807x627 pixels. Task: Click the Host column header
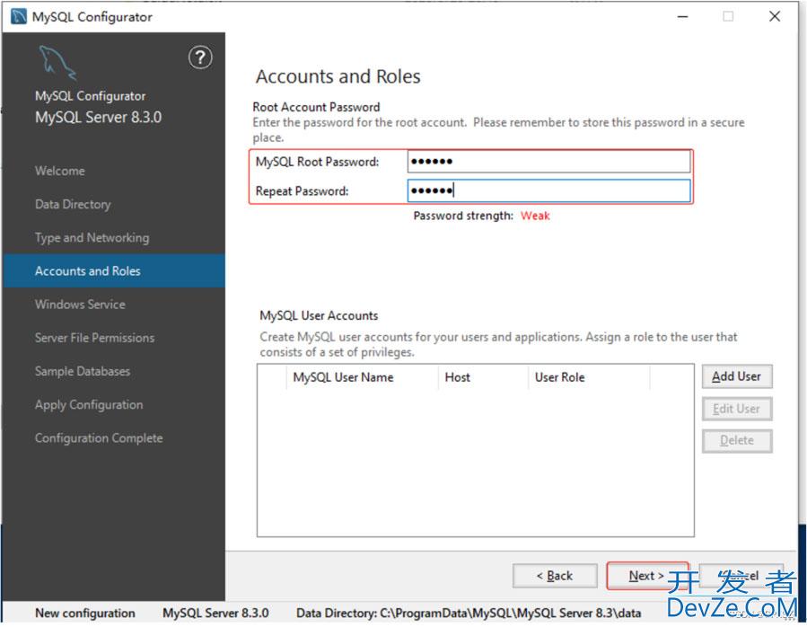point(483,377)
